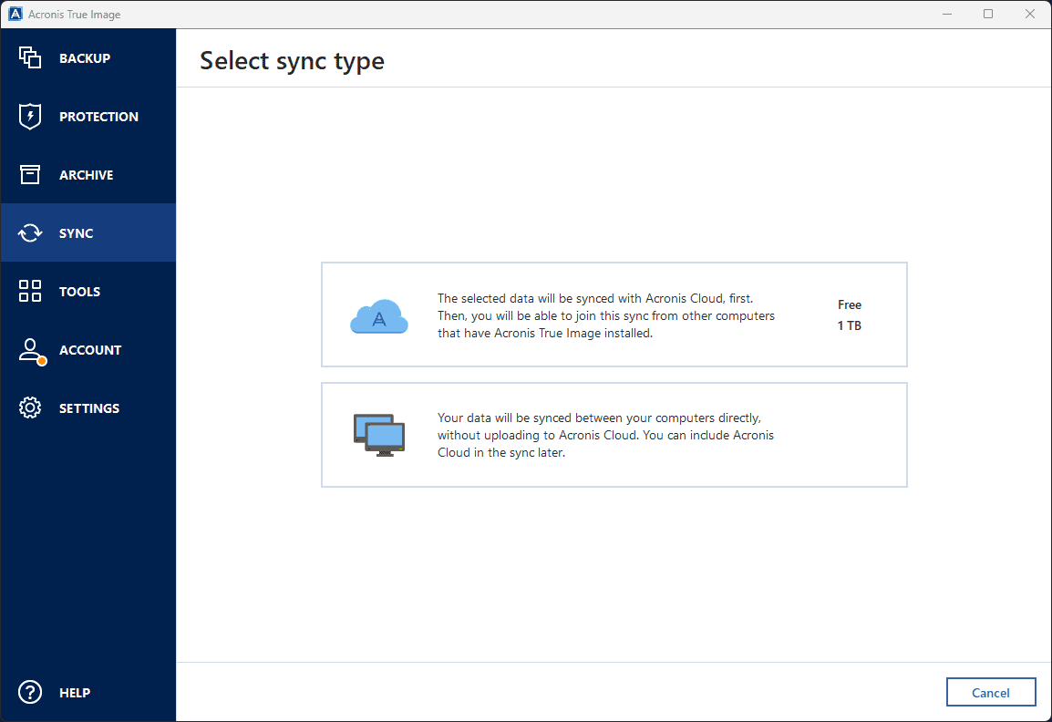
Task: Open the PROTECTION section label
Action: click(x=98, y=117)
